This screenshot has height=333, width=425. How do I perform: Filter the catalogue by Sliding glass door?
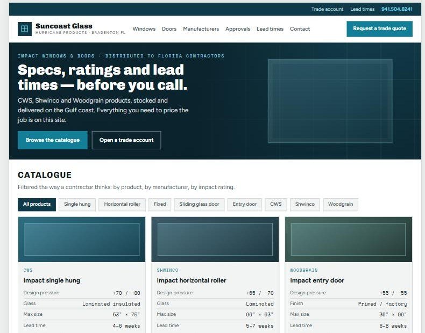coord(199,204)
